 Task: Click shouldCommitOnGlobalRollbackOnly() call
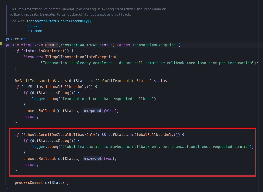tap(62, 135)
